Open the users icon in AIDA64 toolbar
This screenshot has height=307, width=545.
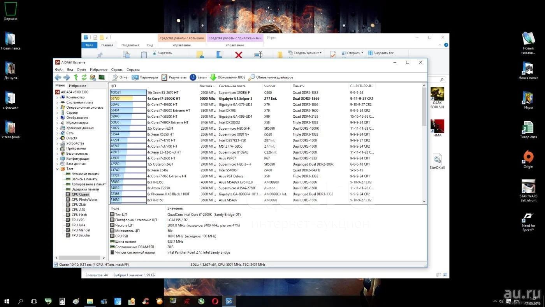[93, 77]
